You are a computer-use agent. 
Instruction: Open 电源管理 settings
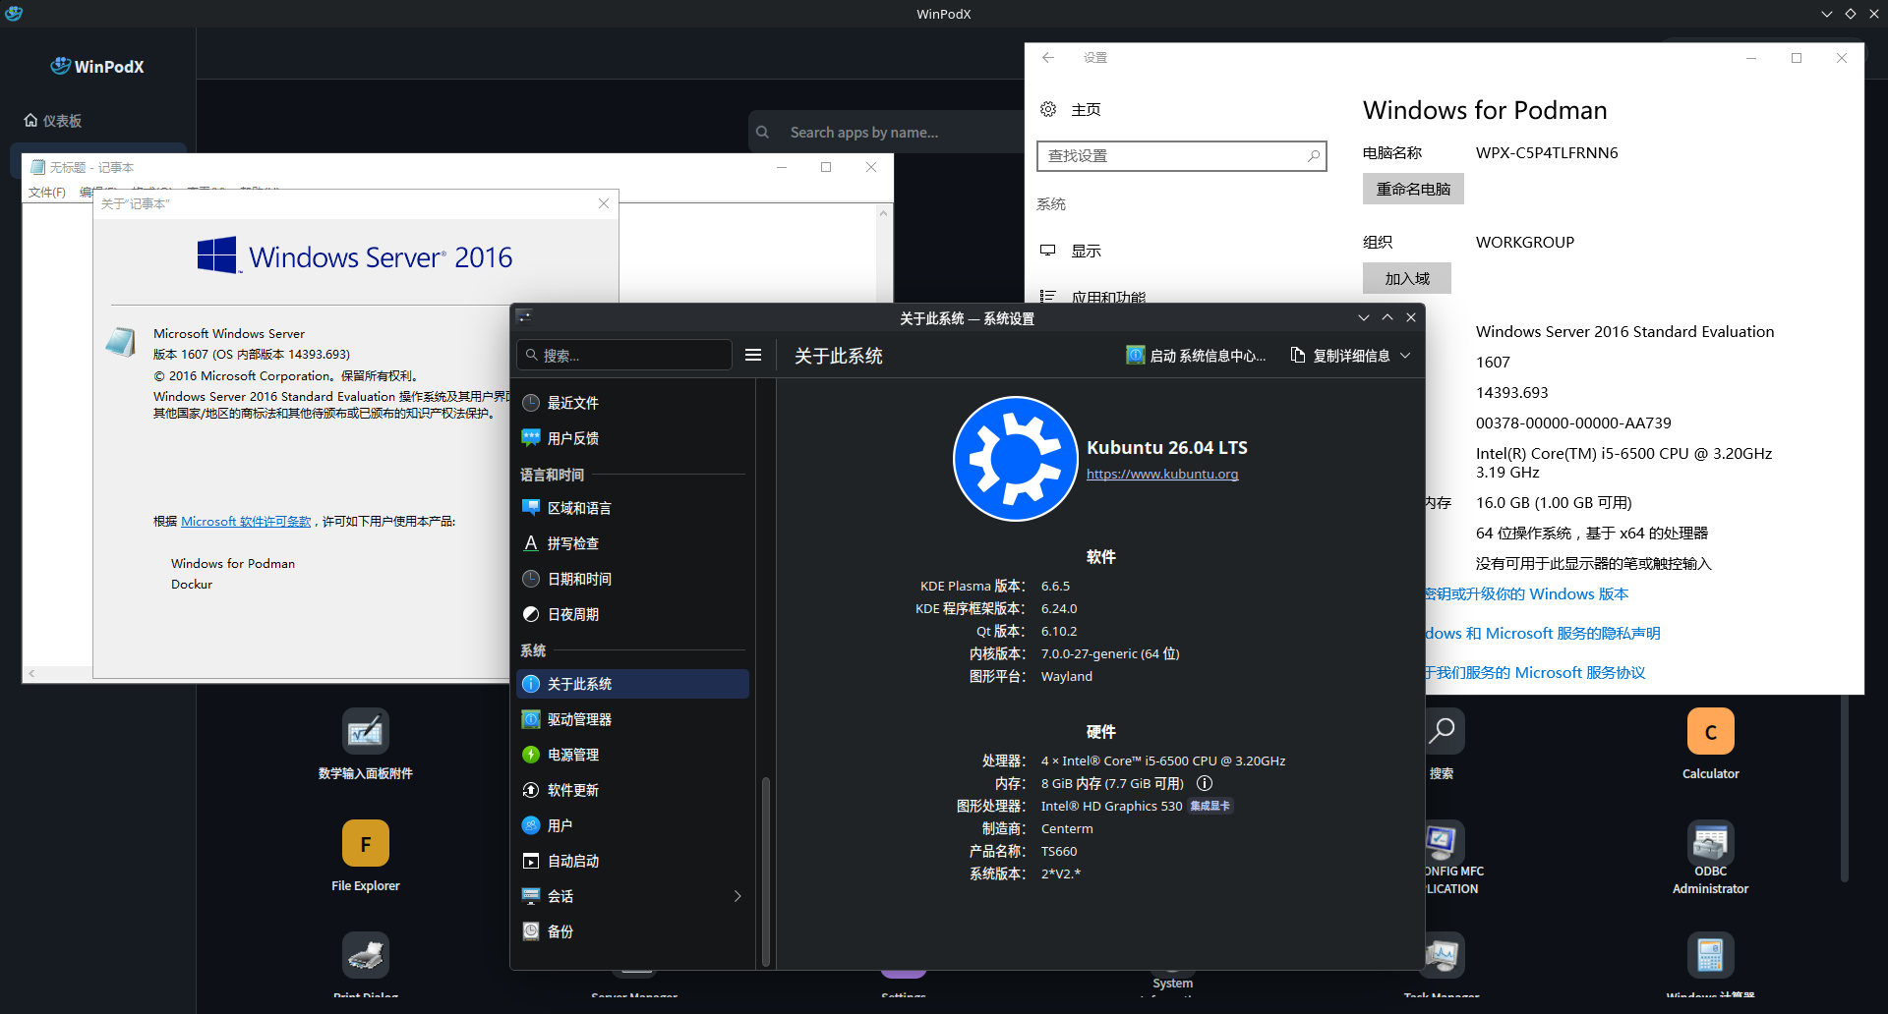click(632, 755)
